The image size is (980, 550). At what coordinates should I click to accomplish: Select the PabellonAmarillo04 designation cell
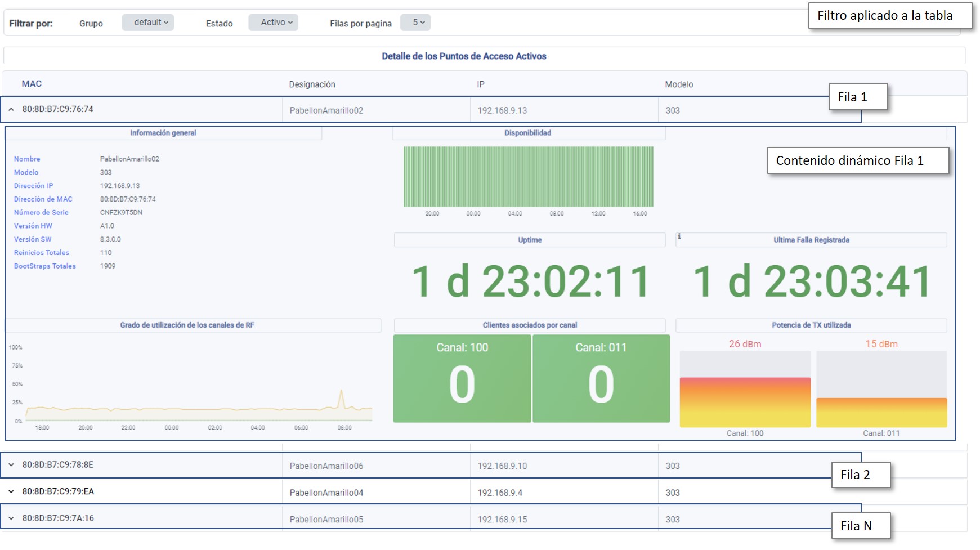point(326,493)
